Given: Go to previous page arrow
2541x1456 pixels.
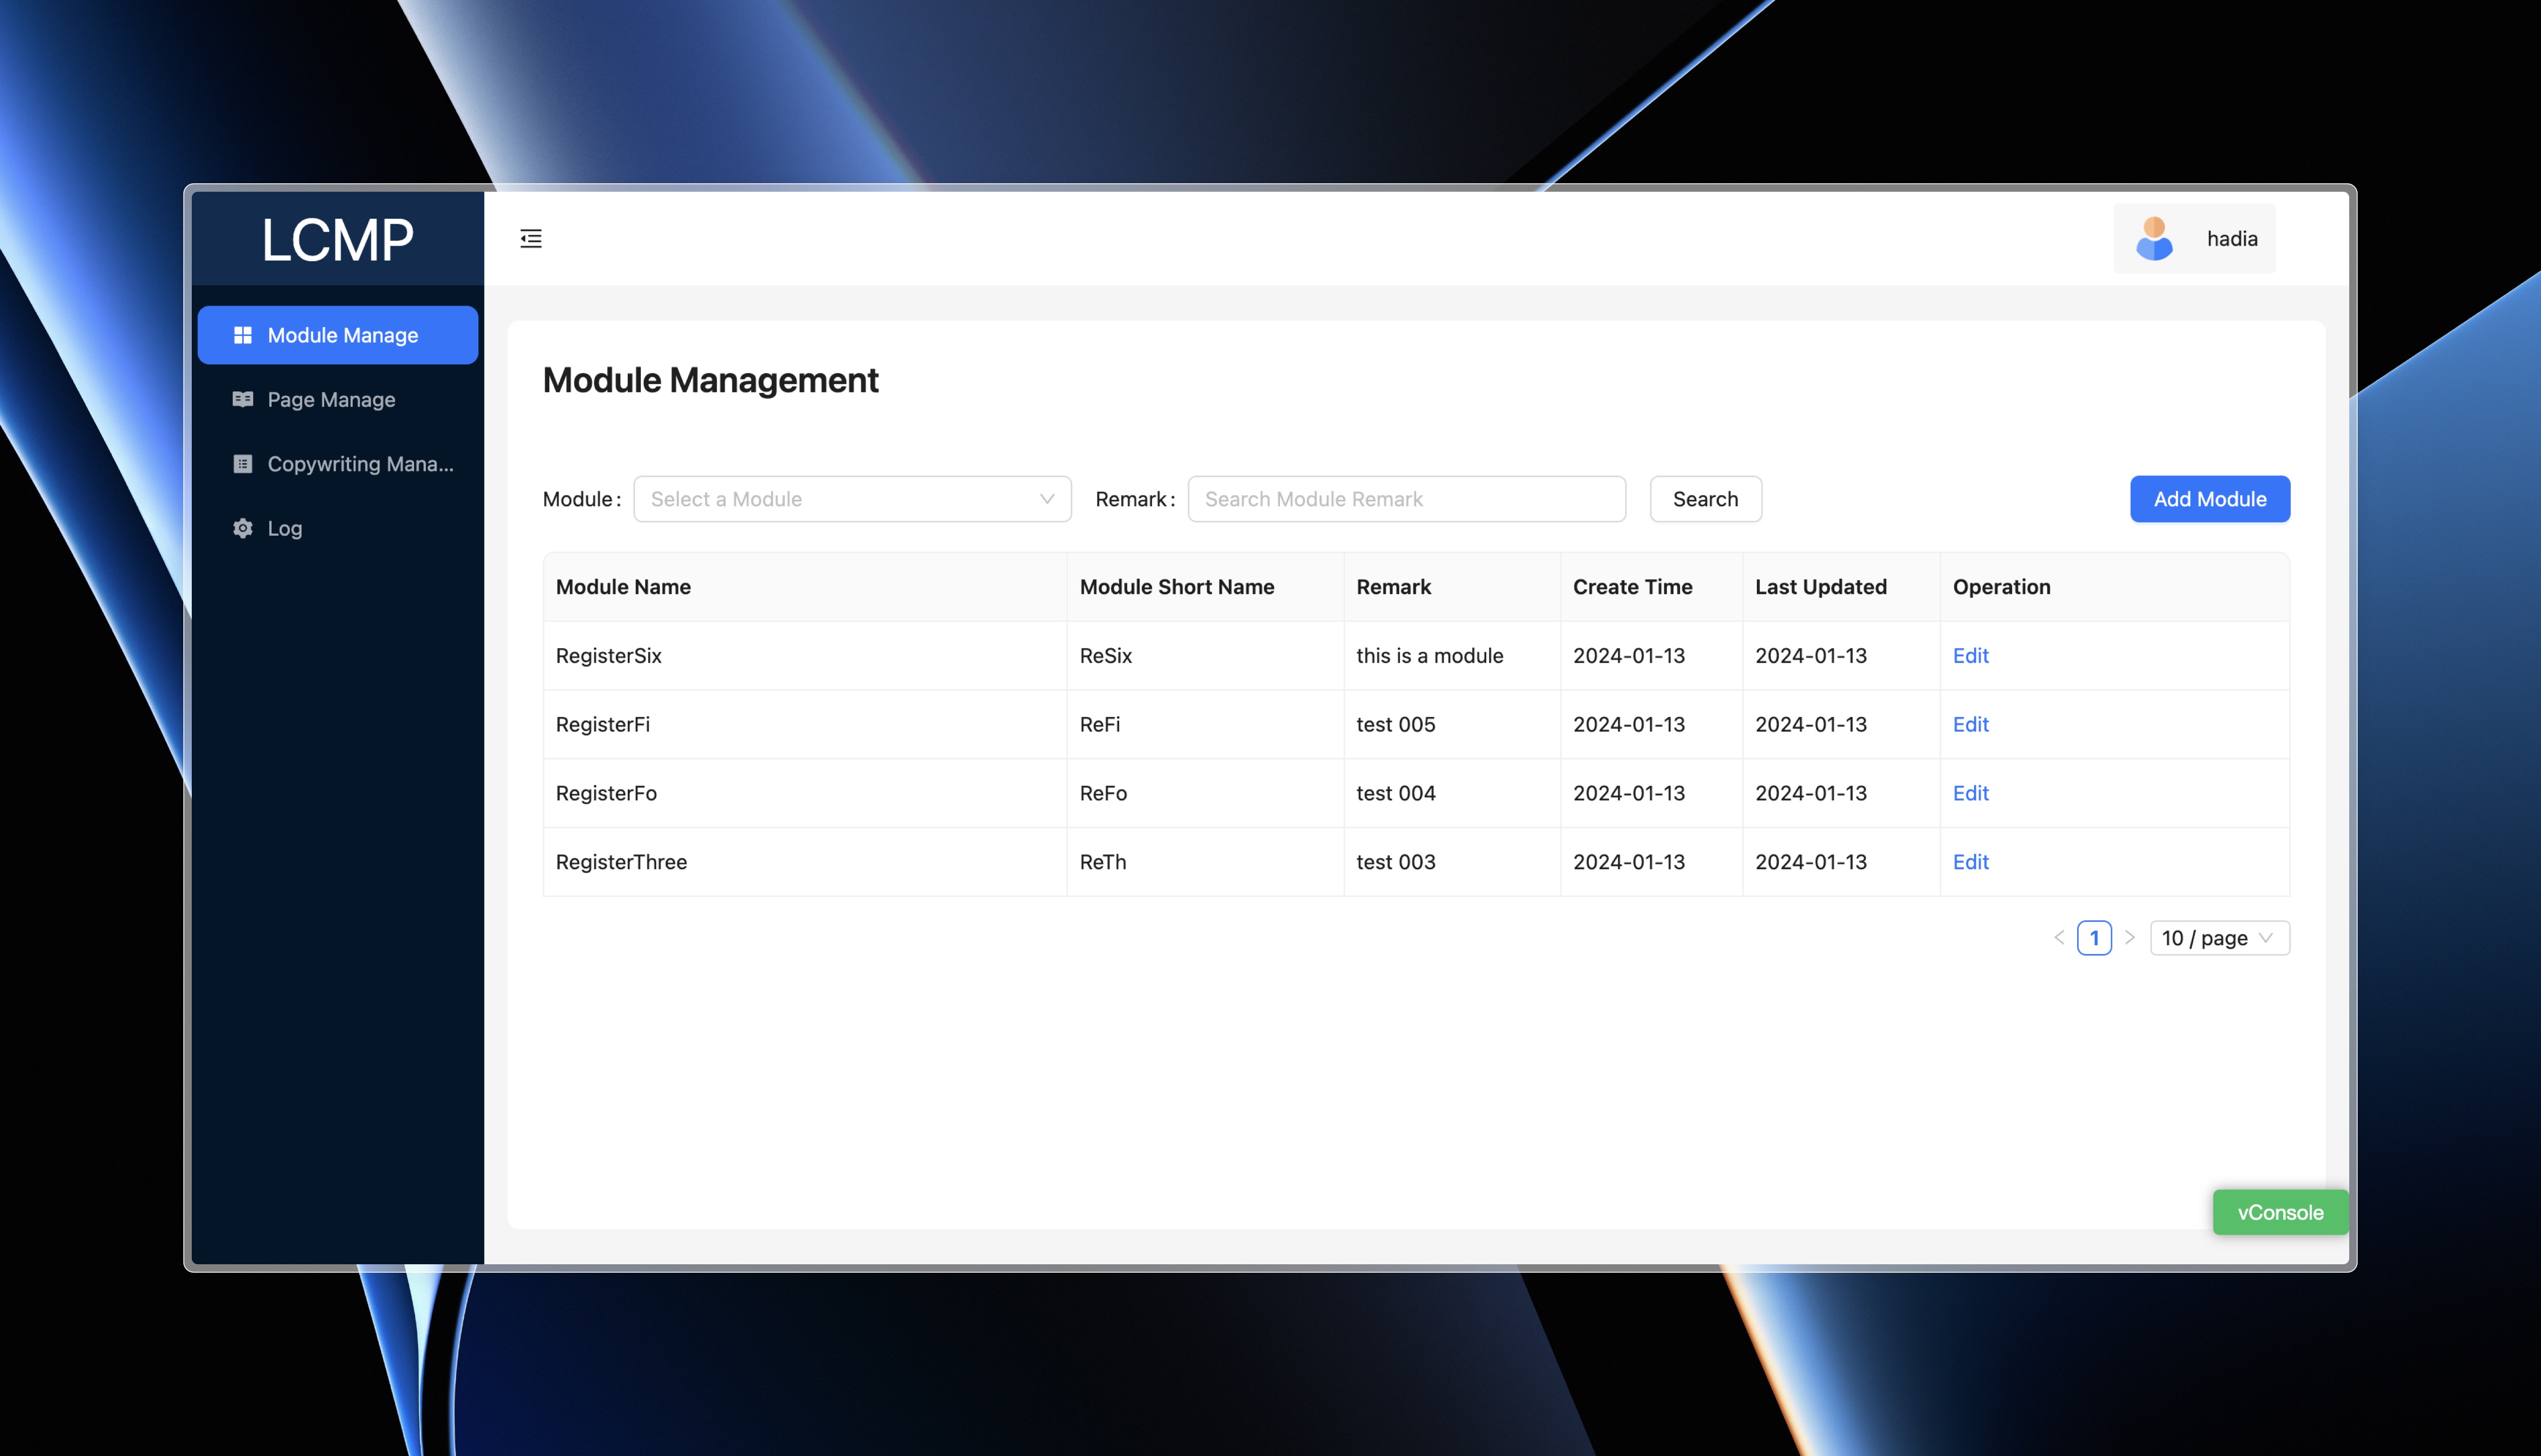Looking at the screenshot, I should [x=2059, y=938].
